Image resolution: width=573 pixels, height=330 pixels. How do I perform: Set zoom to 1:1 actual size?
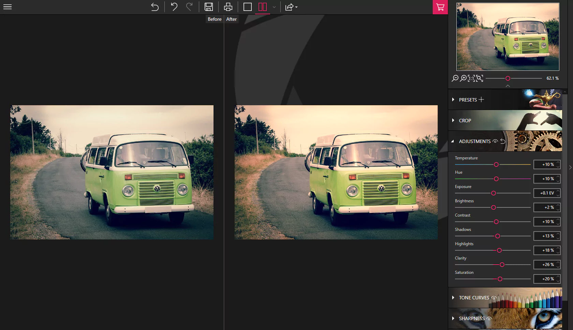tap(471, 78)
